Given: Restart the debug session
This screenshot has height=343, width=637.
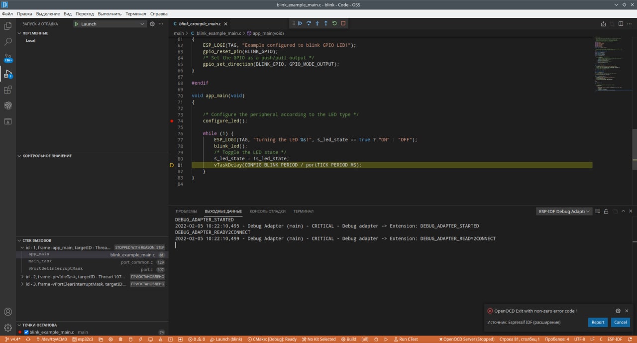Looking at the screenshot, I should [334, 23].
